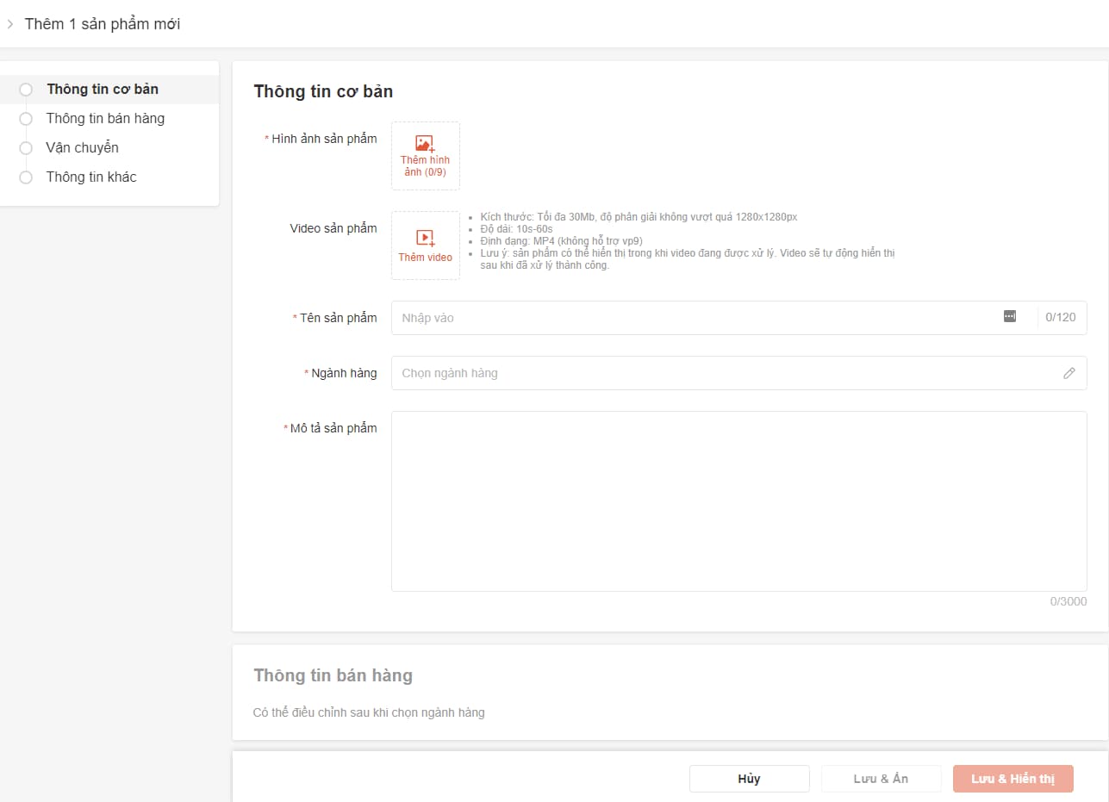Click inside the Mô tả sản phẩm textarea
Viewport: 1109px width, 802px height.
(738, 500)
